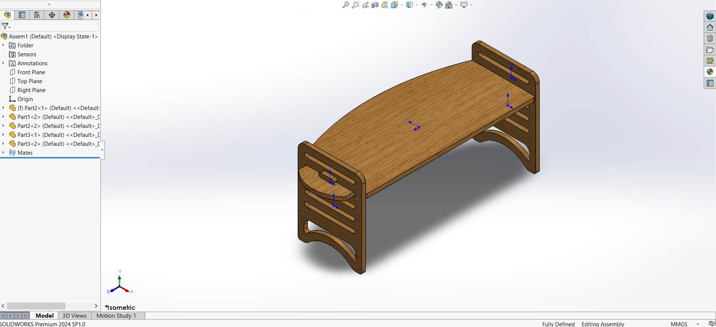This screenshot has width=716, height=327.
Task: Click the status bar tag icon
Action: tap(712, 324)
